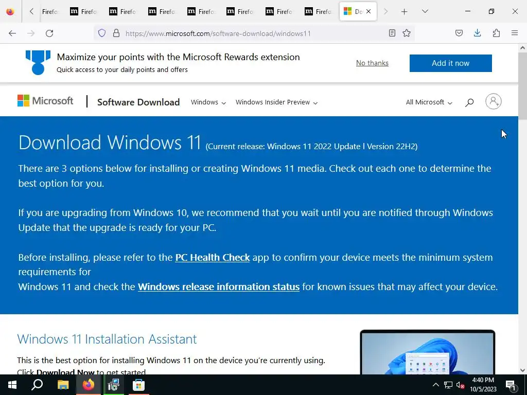
Task: Toggle reader view icon in address bar
Action: [392, 33]
